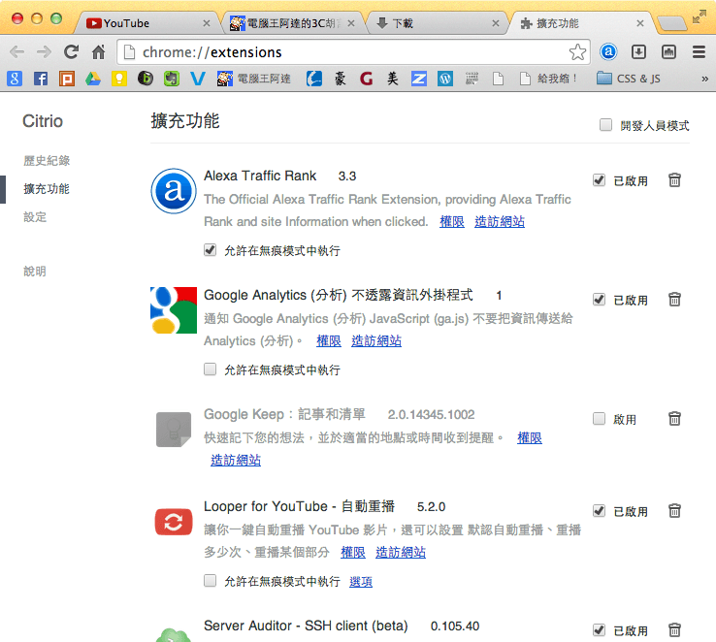Open the Facebook bookmark

tap(41, 79)
